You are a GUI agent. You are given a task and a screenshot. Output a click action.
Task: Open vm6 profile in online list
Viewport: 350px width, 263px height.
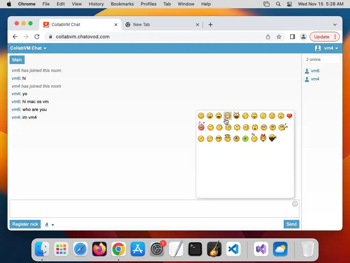(x=315, y=71)
